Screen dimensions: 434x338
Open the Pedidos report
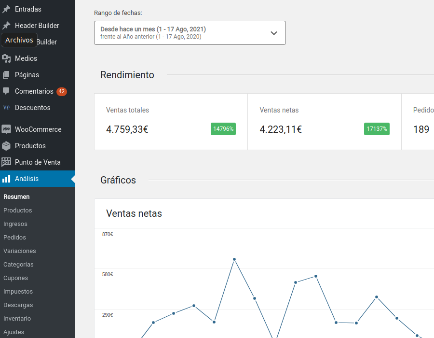click(x=14, y=238)
